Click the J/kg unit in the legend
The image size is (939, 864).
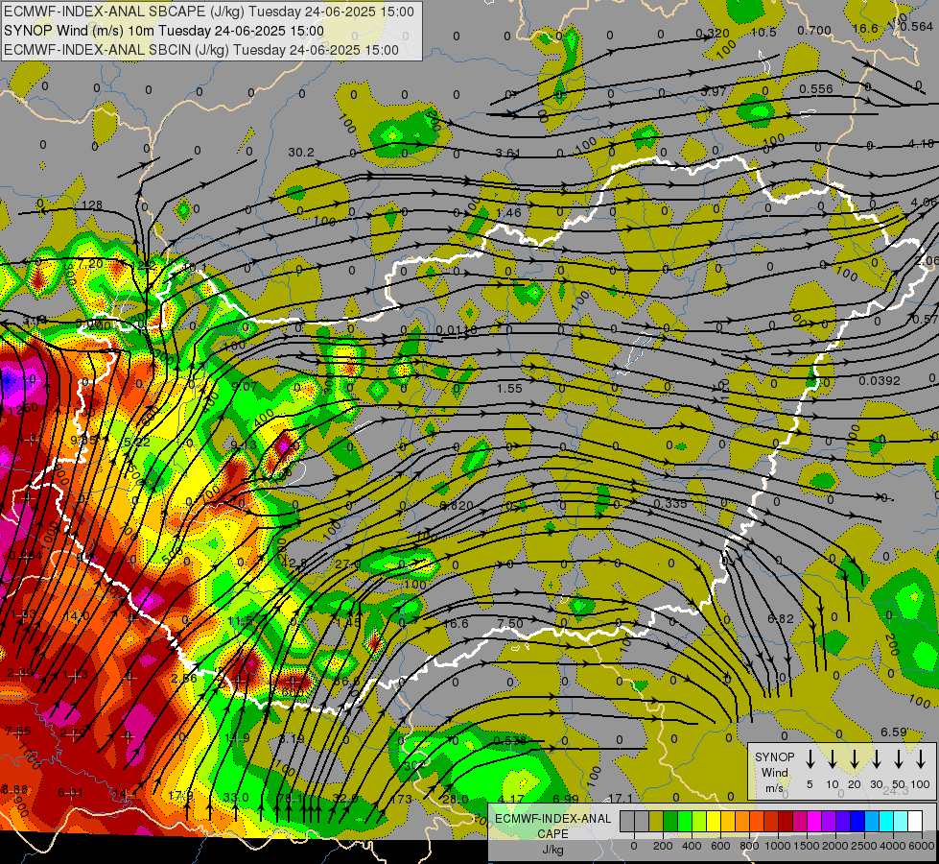click(x=552, y=850)
